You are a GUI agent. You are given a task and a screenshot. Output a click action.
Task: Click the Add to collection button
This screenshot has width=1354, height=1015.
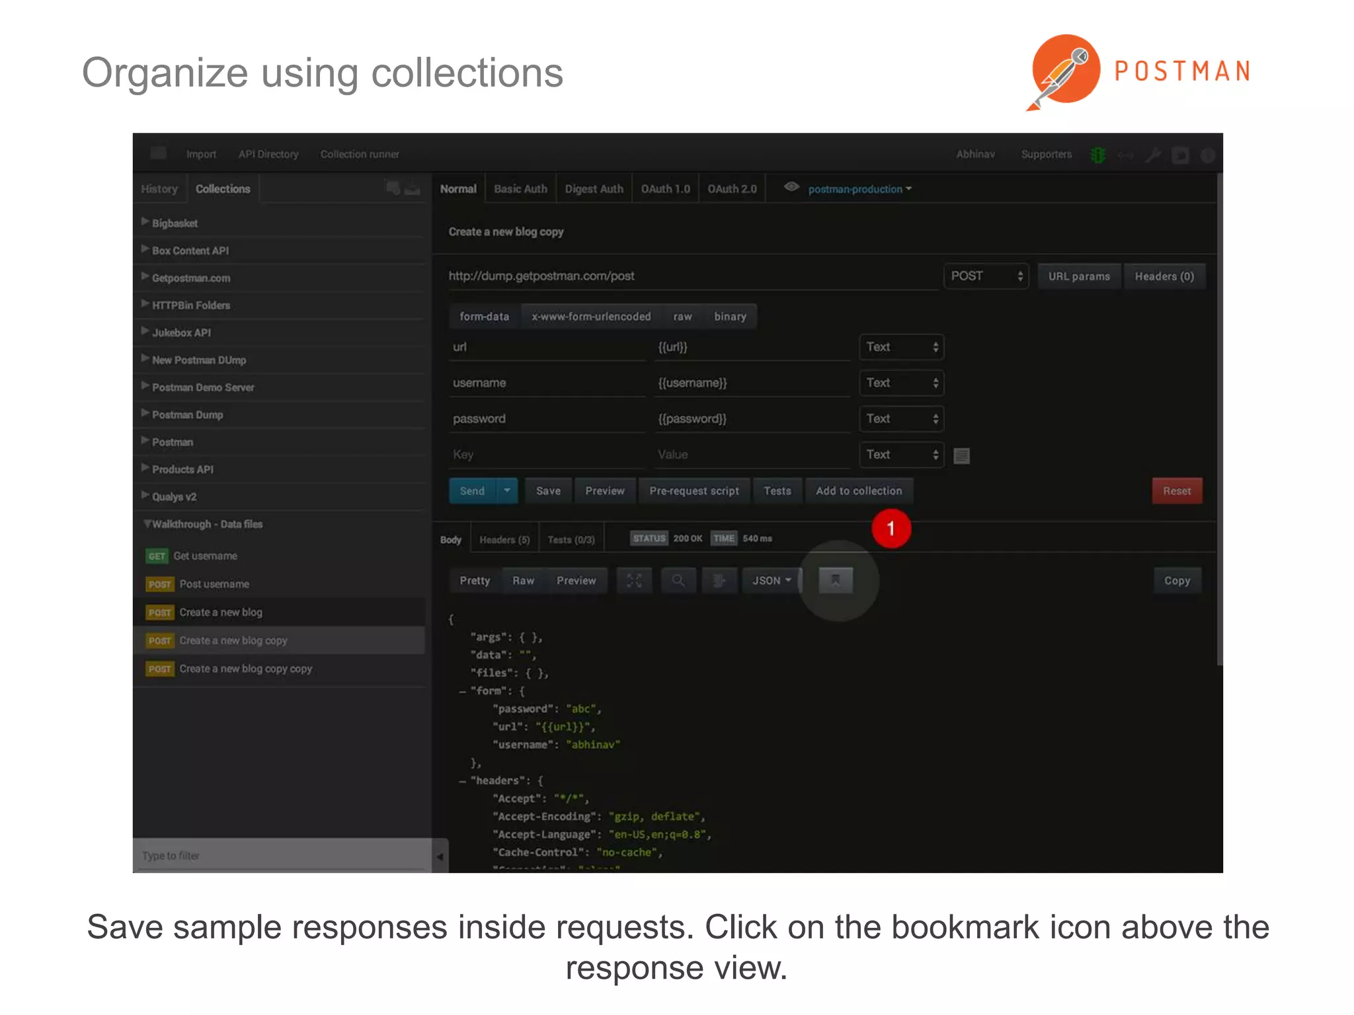tap(859, 491)
